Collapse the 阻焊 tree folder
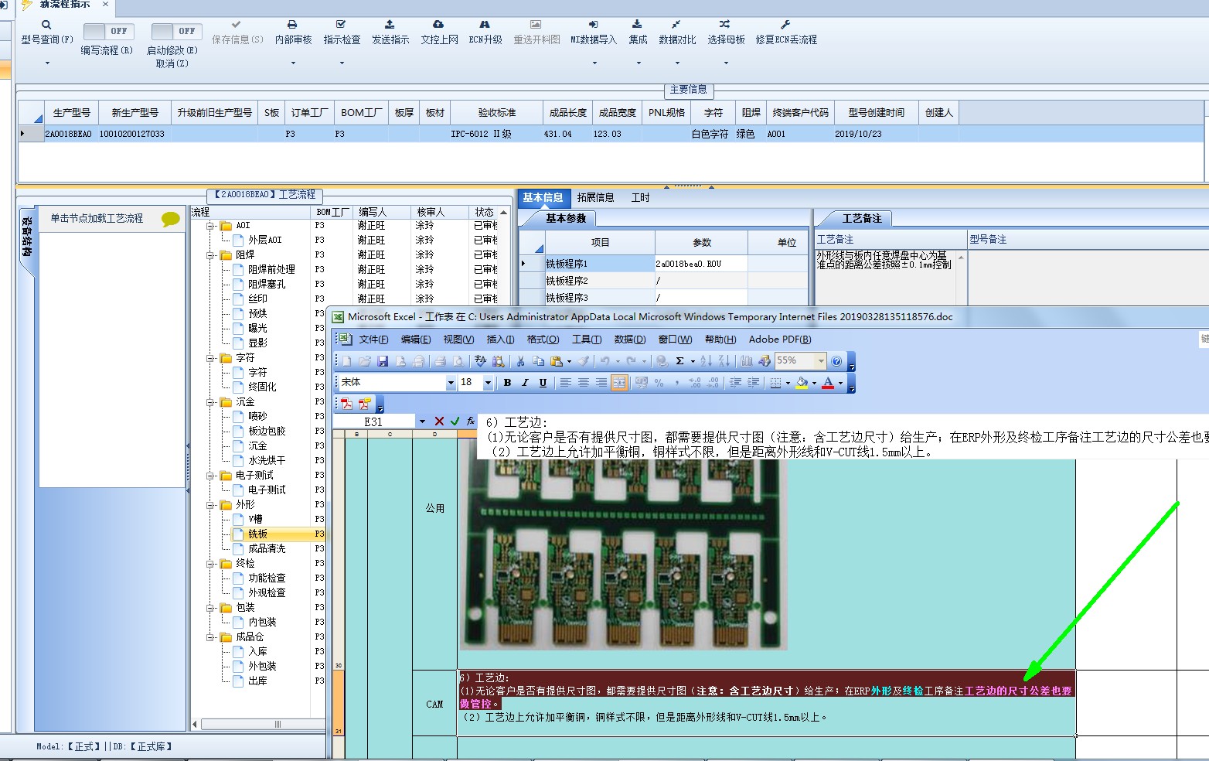Image resolution: width=1209 pixels, height=761 pixels. [x=210, y=255]
